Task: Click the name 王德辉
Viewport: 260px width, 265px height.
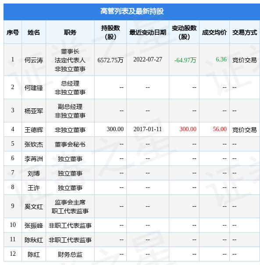Action: [x=34, y=130]
